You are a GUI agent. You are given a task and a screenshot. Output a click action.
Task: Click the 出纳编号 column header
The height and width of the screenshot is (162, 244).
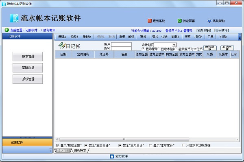tap(83, 55)
